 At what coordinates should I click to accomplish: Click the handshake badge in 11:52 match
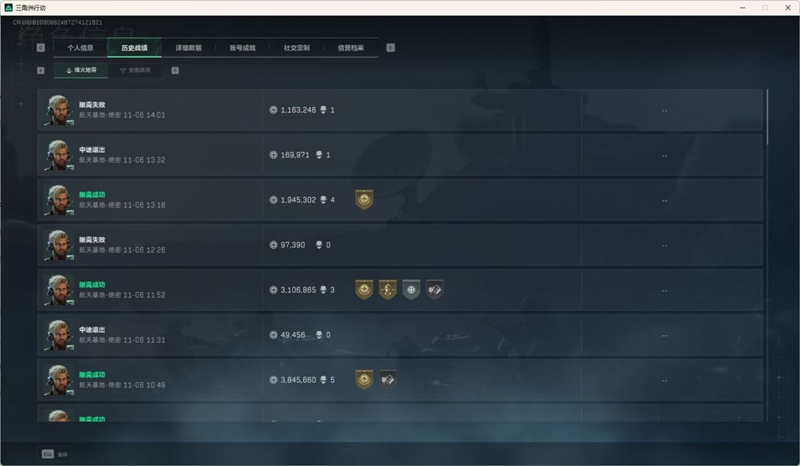tap(435, 289)
